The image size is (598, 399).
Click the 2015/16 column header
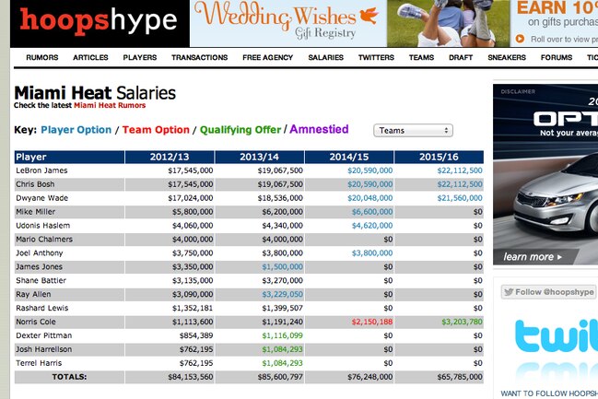click(x=439, y=158)
